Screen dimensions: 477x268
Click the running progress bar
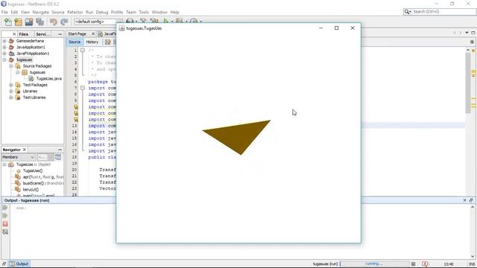[x=375, y=264]
